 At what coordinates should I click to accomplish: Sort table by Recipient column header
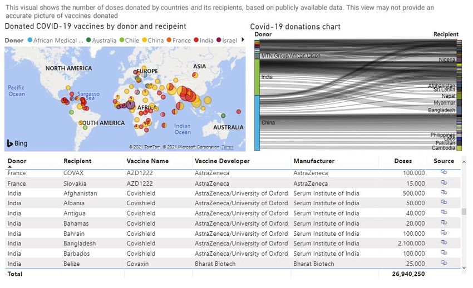pos(77,161)
